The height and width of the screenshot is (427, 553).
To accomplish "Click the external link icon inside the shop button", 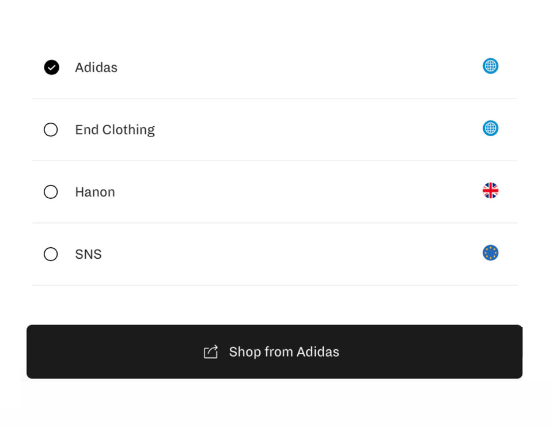I will pyautogui.click(x=211, y=352).
